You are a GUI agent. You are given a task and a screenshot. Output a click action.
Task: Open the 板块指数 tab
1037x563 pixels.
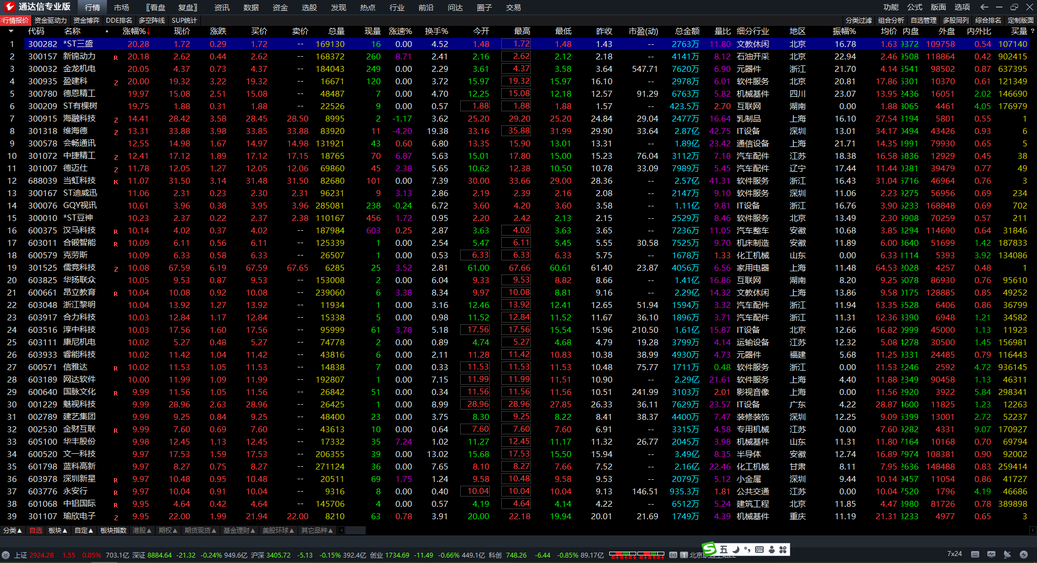[113, 531]
